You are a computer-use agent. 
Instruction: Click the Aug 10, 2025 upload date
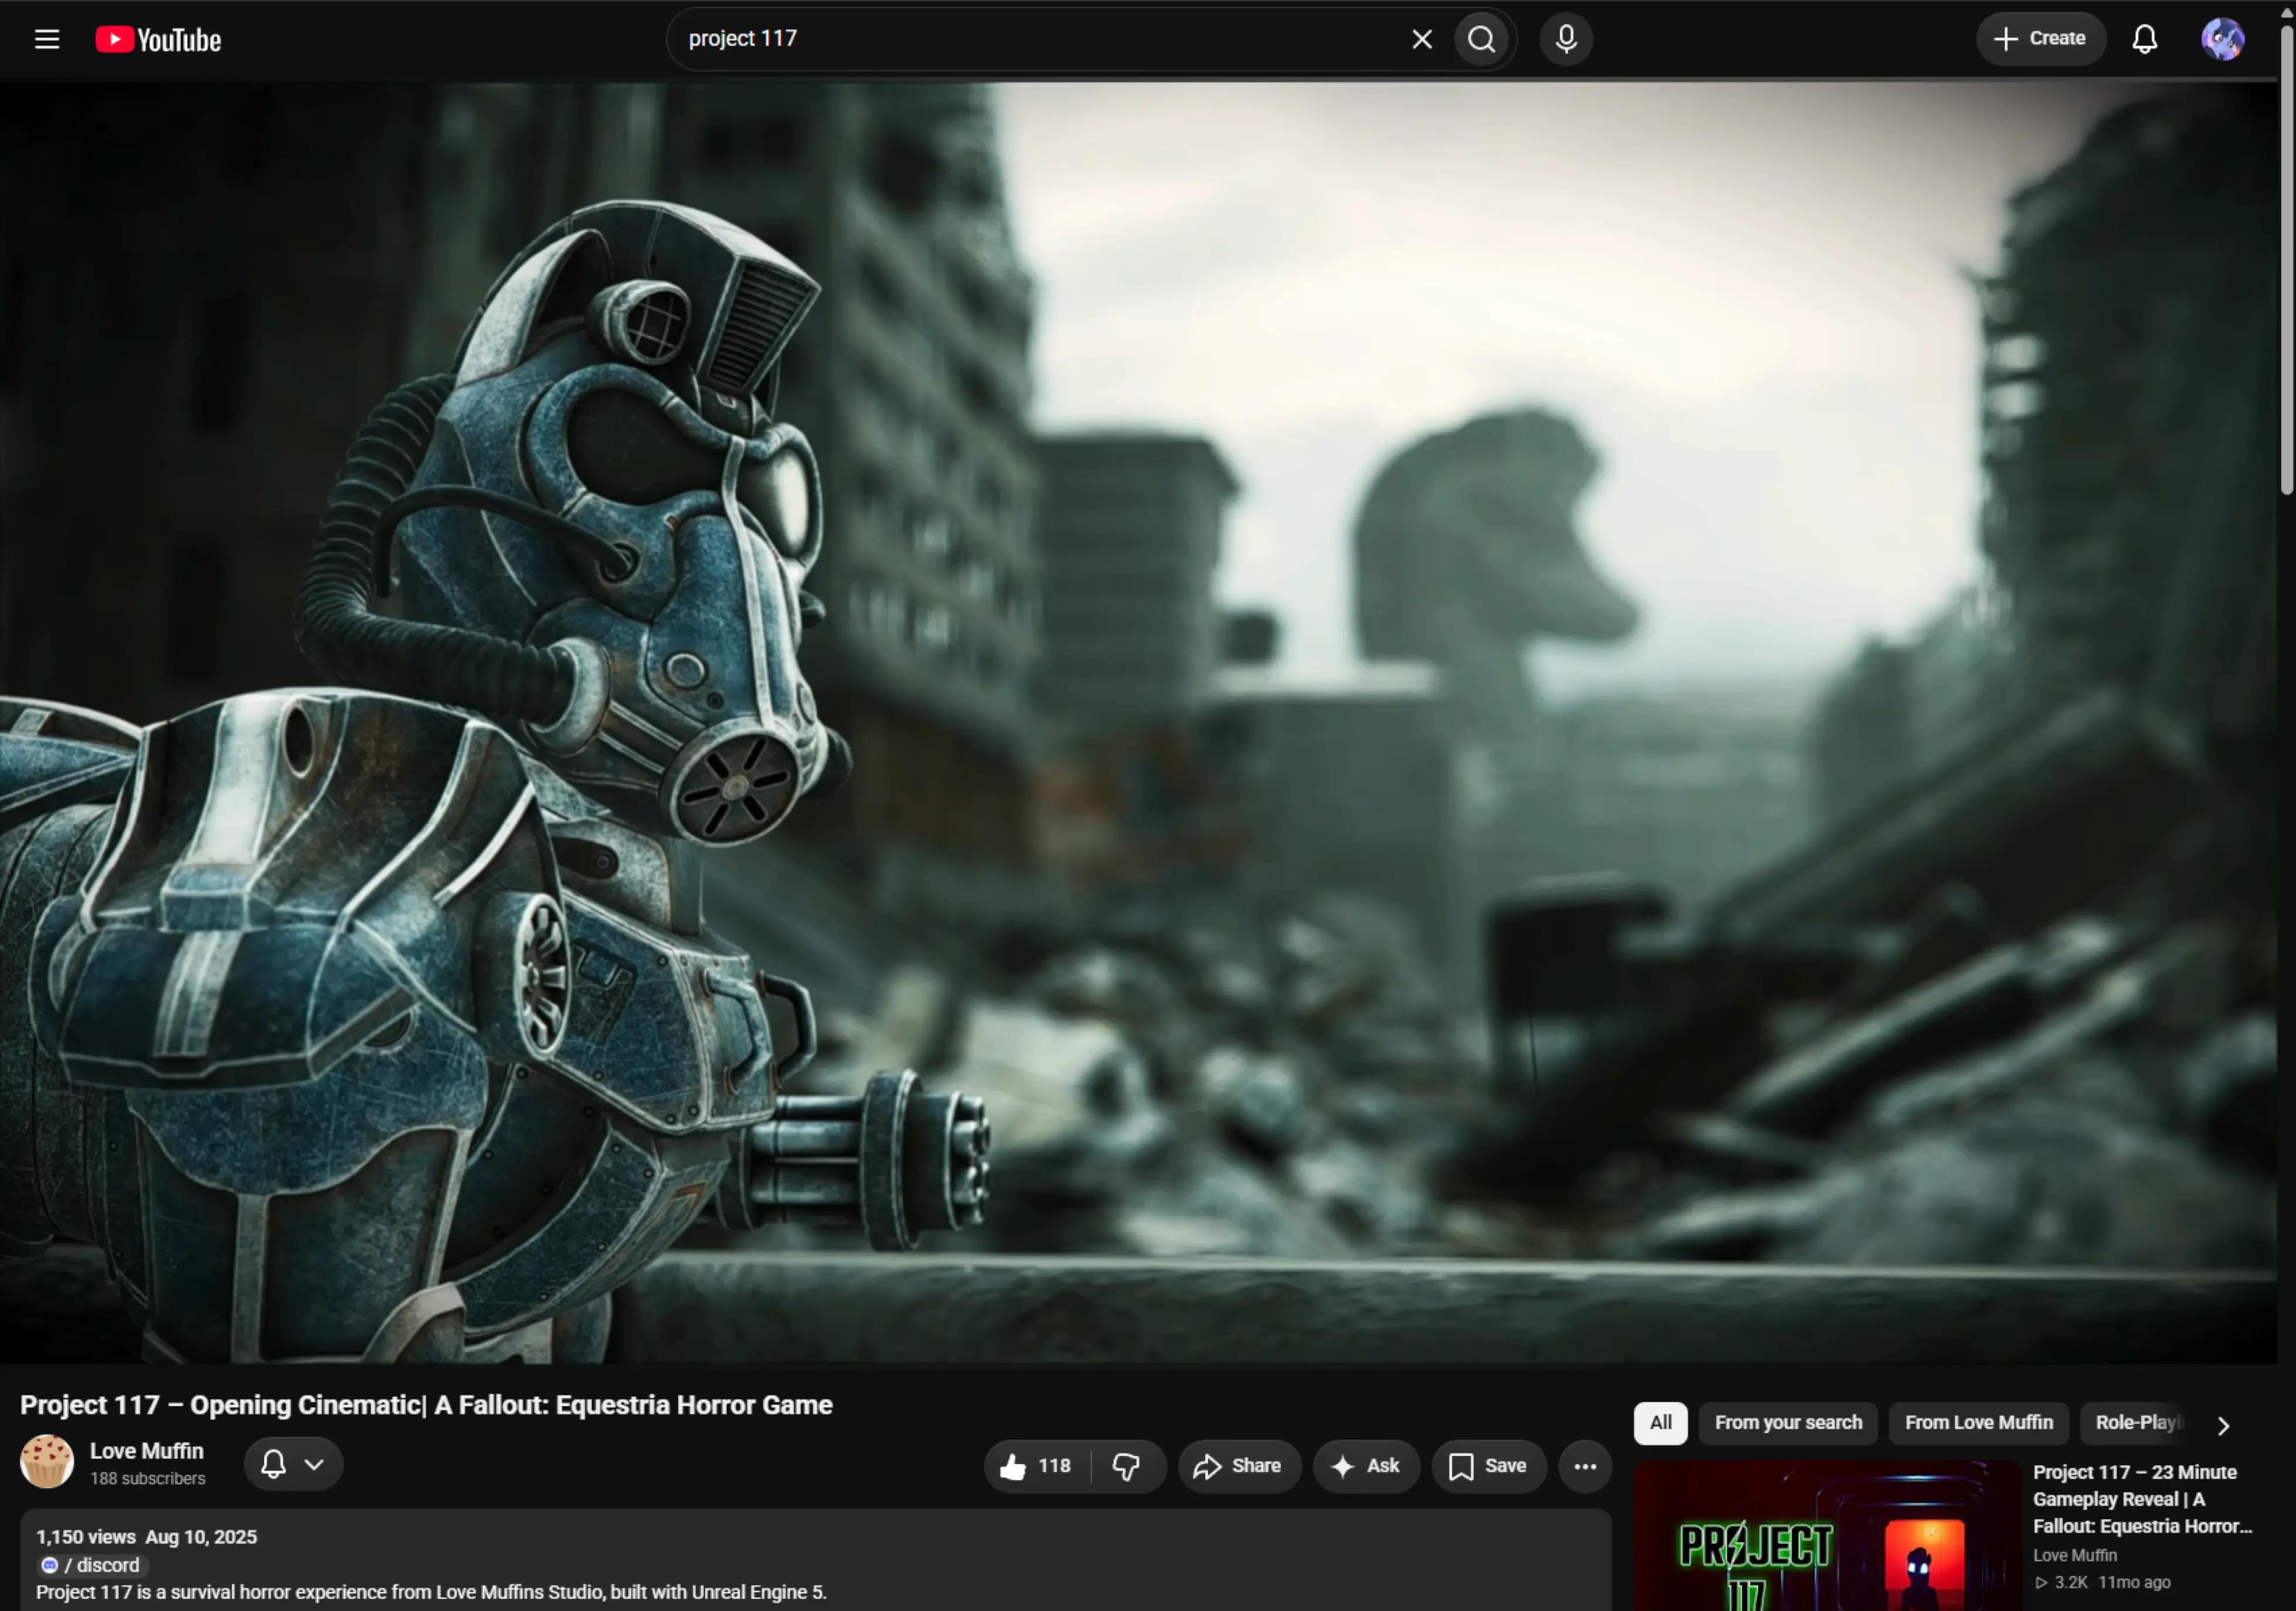(201, 1537)
